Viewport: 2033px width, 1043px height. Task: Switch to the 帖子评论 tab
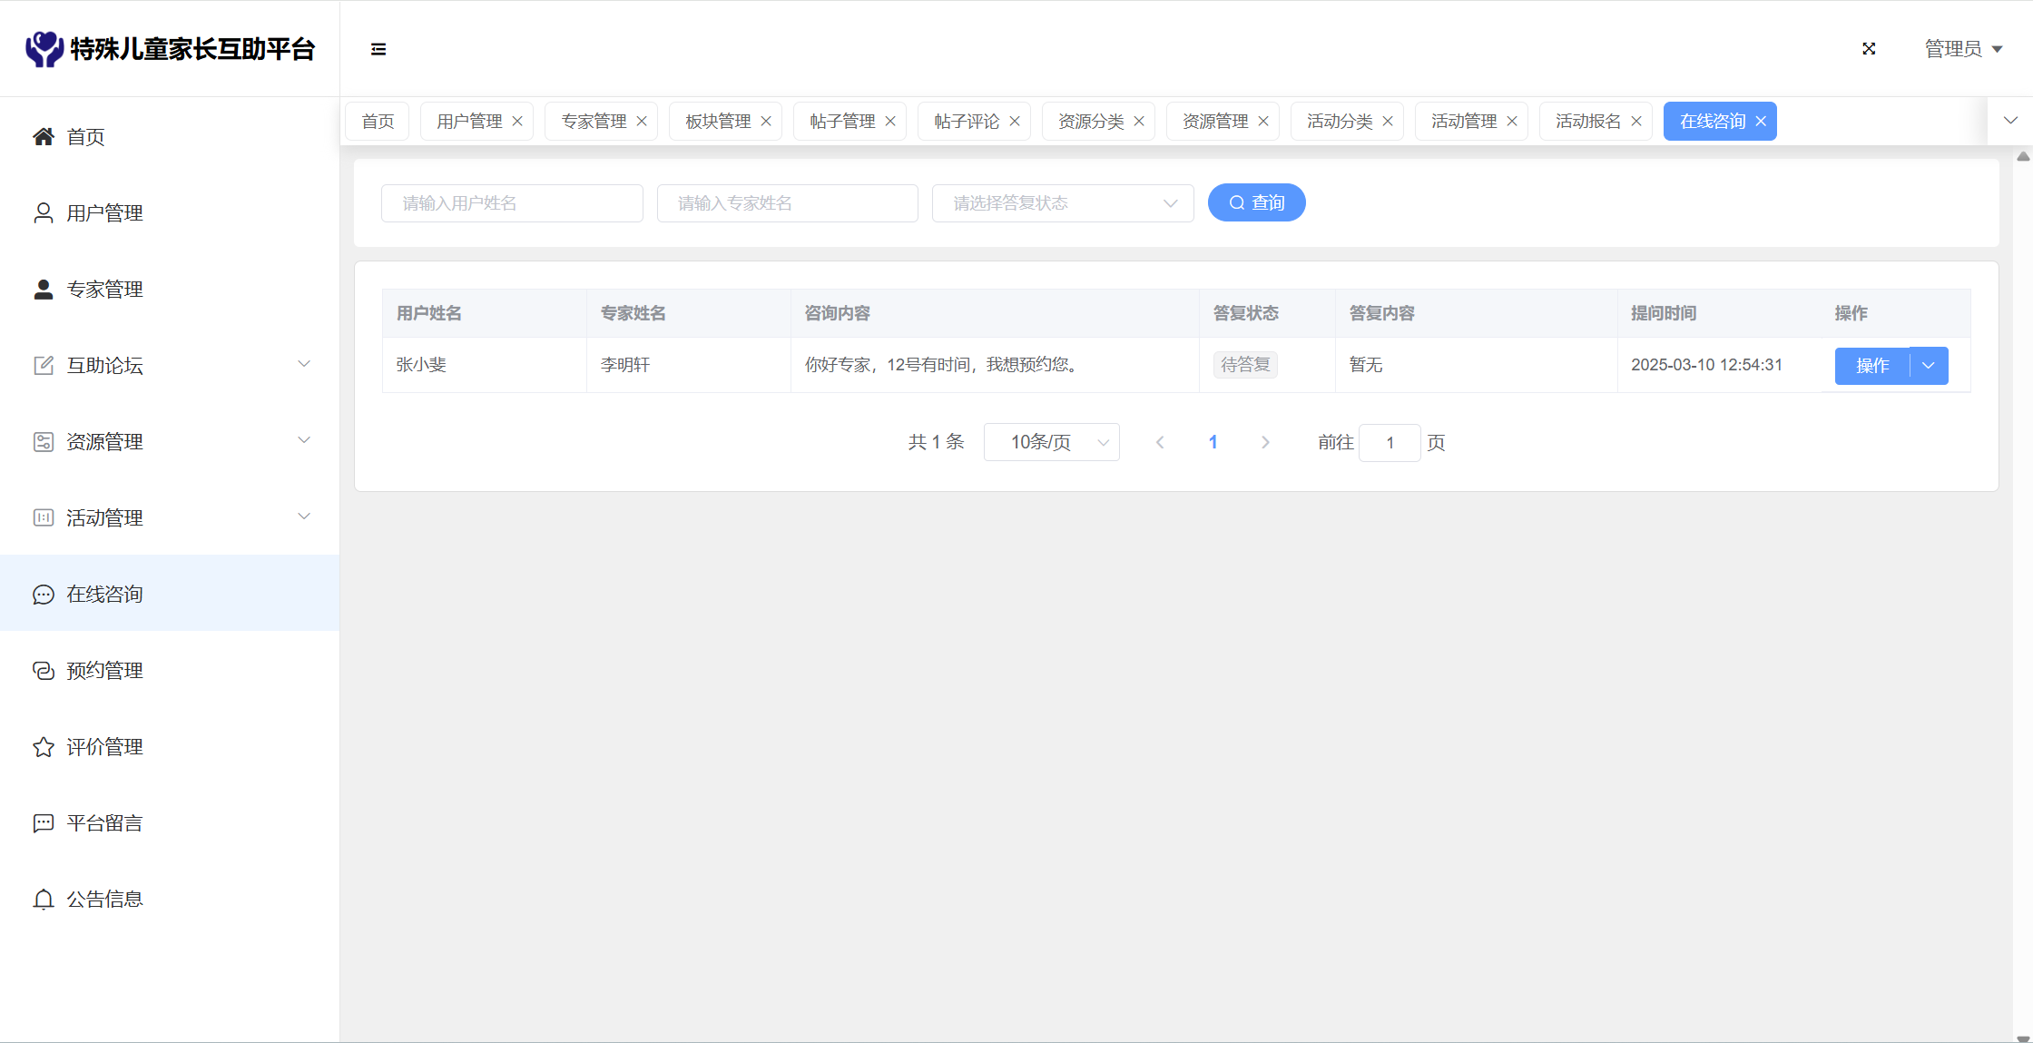[966, 122]
